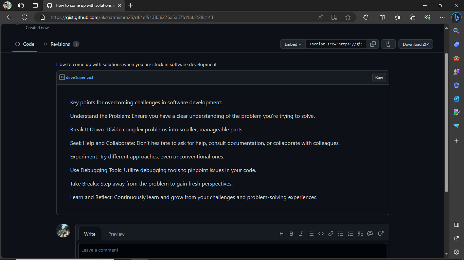464x260 pixels.
Task: Add a bulleted list to the comment
Action: [340, 234]
